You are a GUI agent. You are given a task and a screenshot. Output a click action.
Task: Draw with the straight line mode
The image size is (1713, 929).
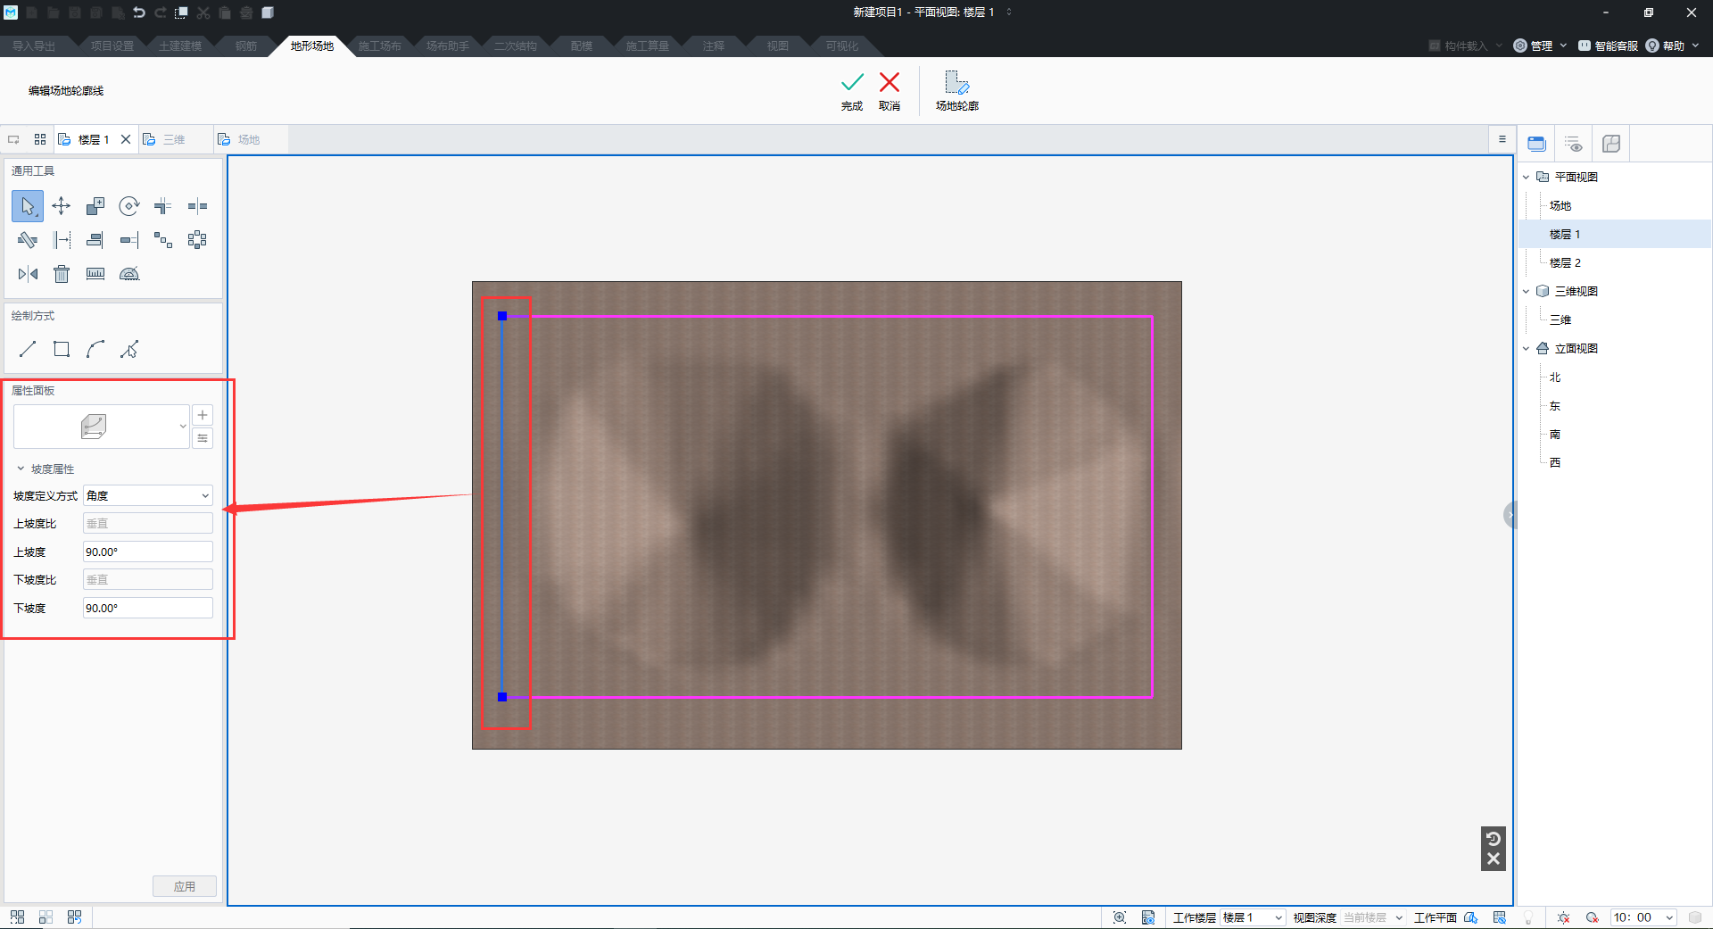coord(28,349)
